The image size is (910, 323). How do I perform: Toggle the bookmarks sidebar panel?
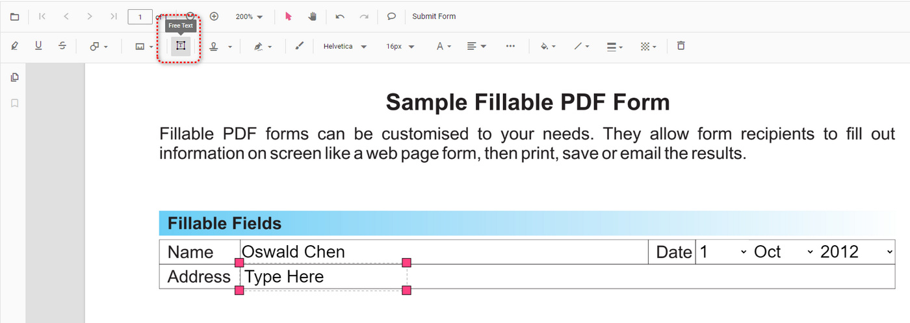[15, 103]
